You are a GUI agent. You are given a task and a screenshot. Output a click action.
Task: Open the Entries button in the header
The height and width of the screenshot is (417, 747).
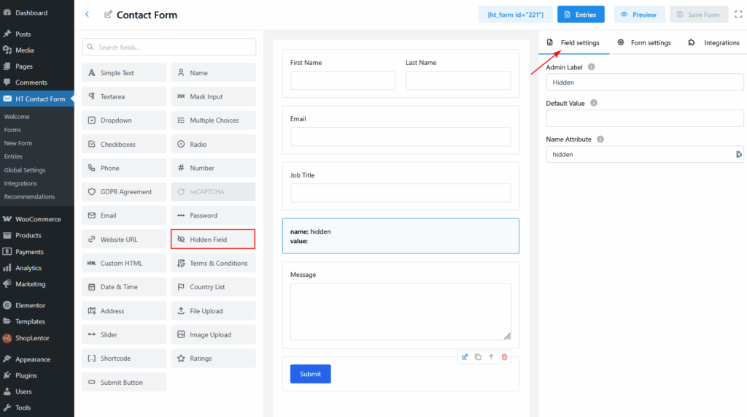pyautogui.click(x=580, y=15)
